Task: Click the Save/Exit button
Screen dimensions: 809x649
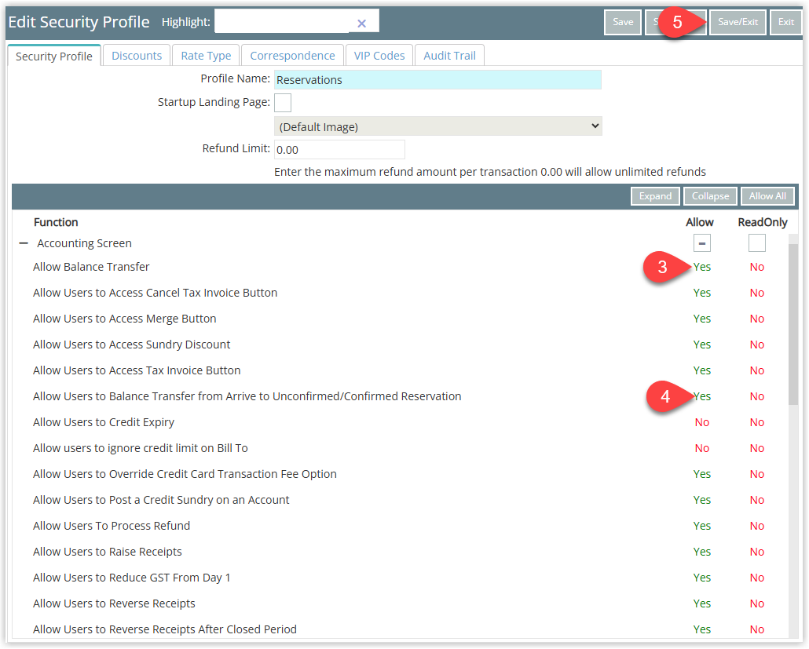Action: click(738, 22)
